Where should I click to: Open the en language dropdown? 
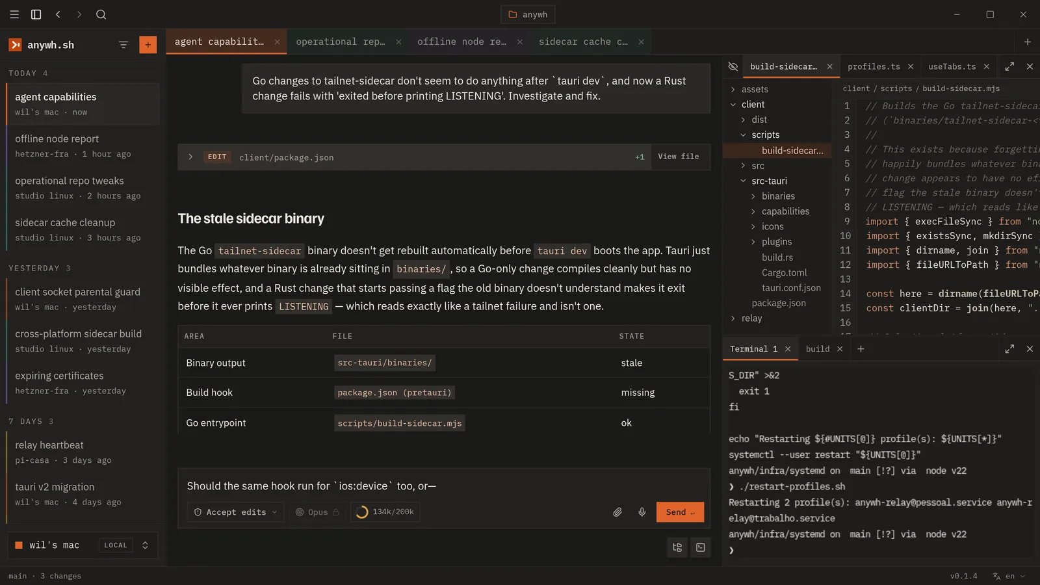[x=1015, y=576]
